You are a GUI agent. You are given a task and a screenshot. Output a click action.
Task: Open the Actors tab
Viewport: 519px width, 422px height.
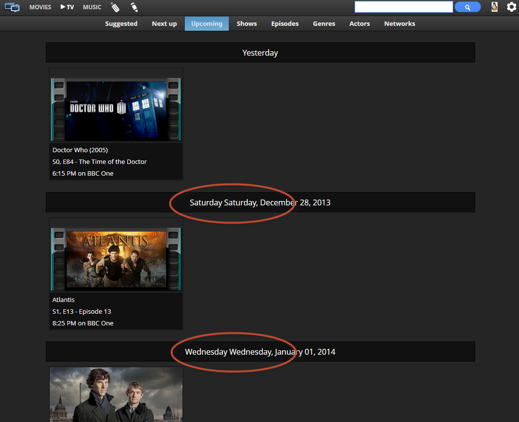[x=359, y=23]
